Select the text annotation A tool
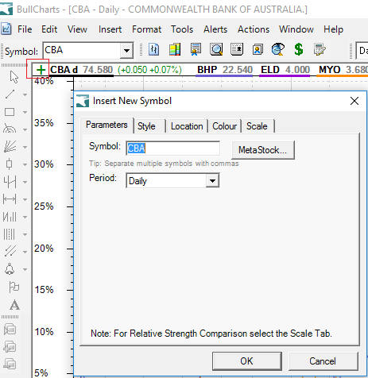This screenshot has width=368, height=378. (14, 305)
